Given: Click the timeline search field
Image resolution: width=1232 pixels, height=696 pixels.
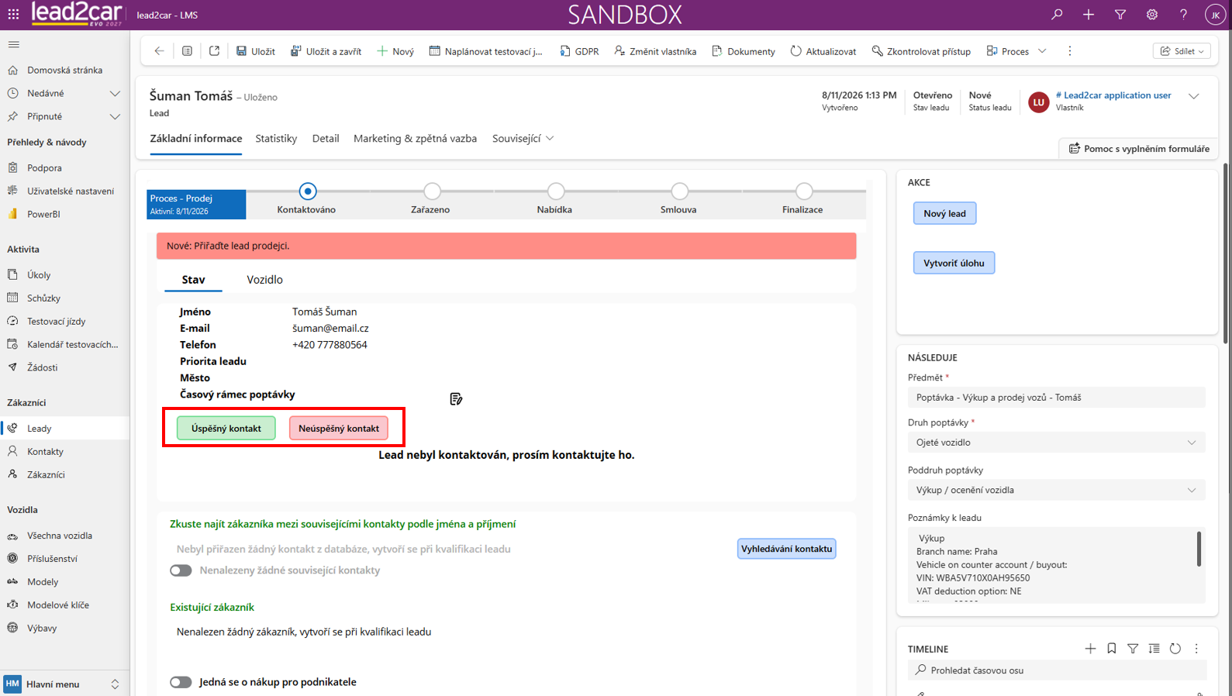Looking at the screenshot, I should pyautogui.click(x=1056, y=670).
